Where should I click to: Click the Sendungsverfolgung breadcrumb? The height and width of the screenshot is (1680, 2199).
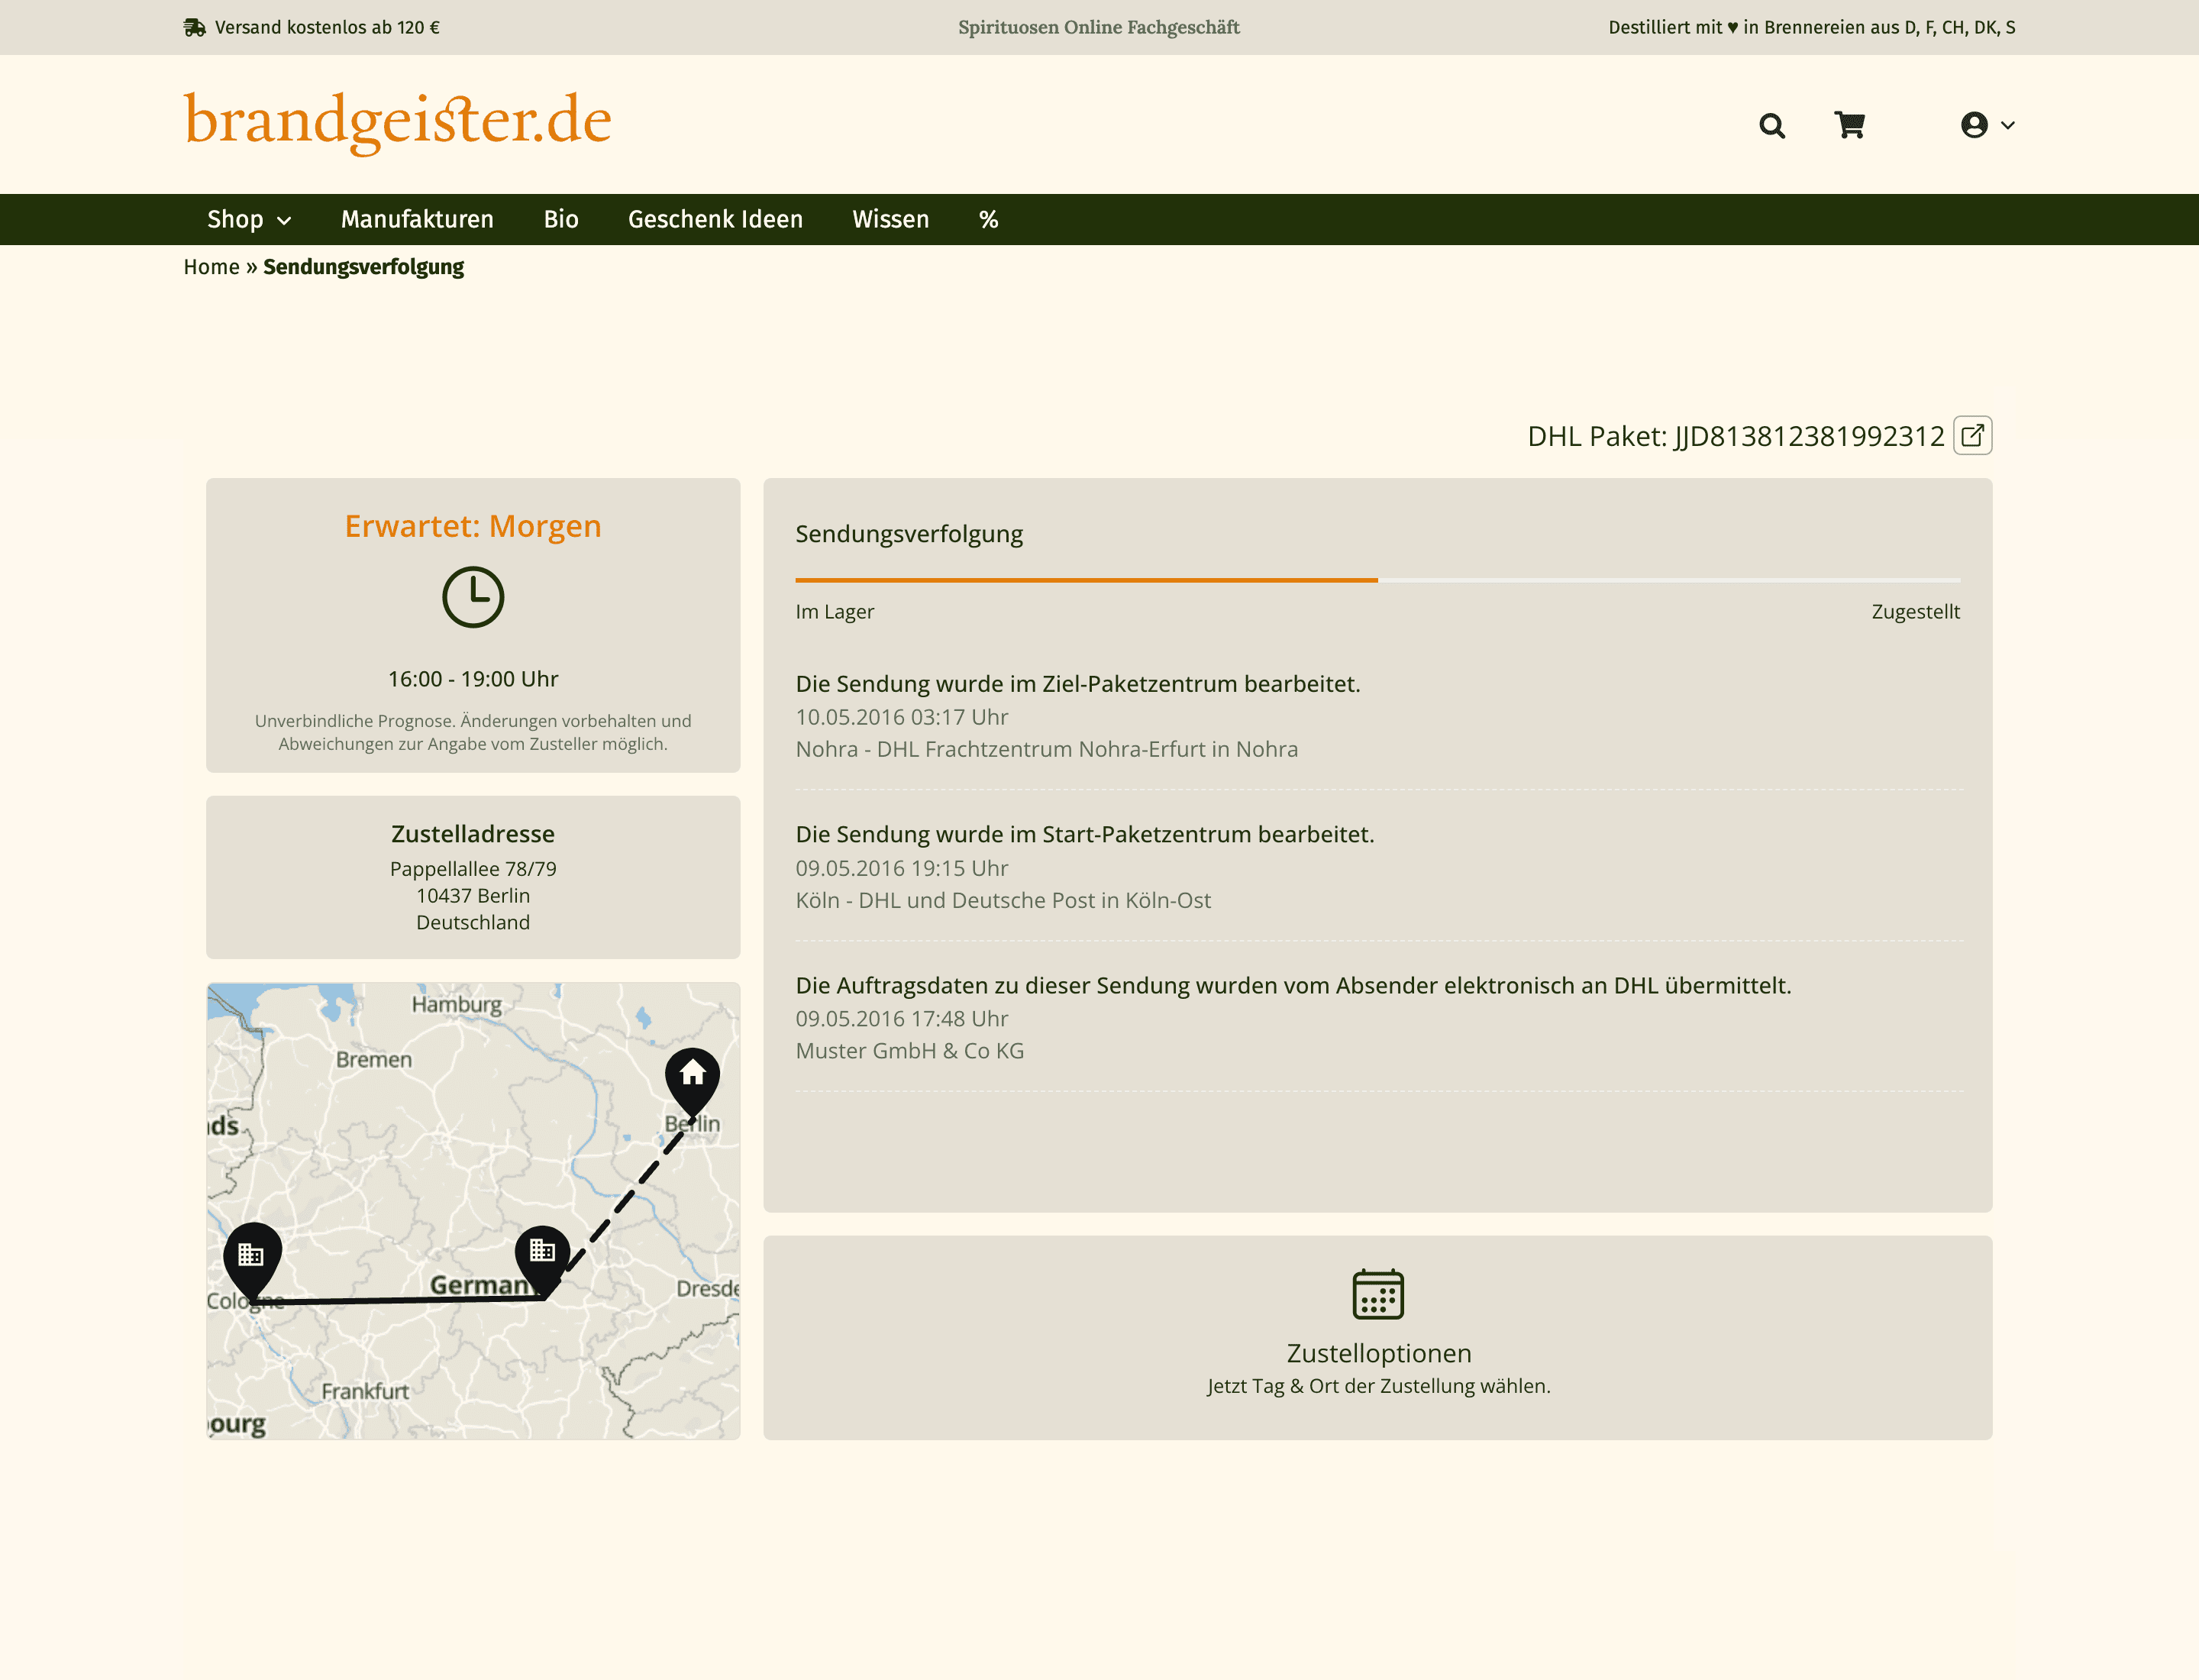pos(363,267)
